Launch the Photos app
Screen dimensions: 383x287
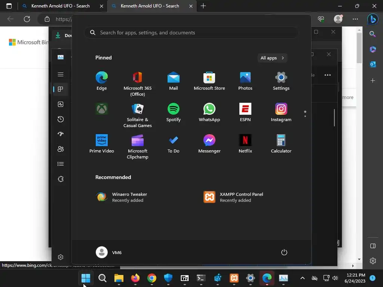tap(245, 81)
